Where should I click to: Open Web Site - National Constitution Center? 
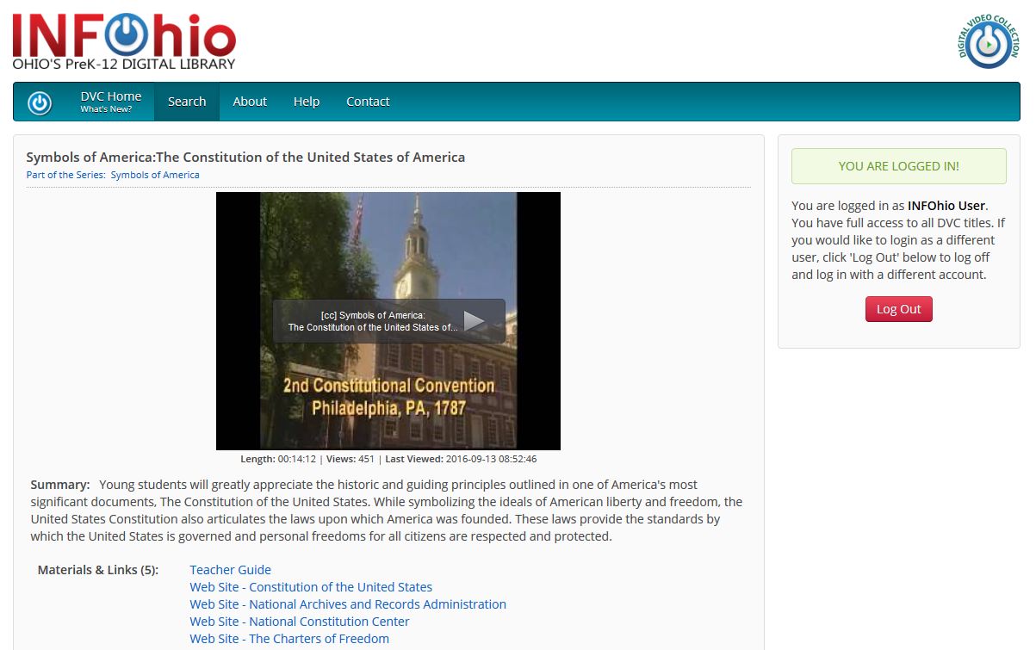[300, 622]
